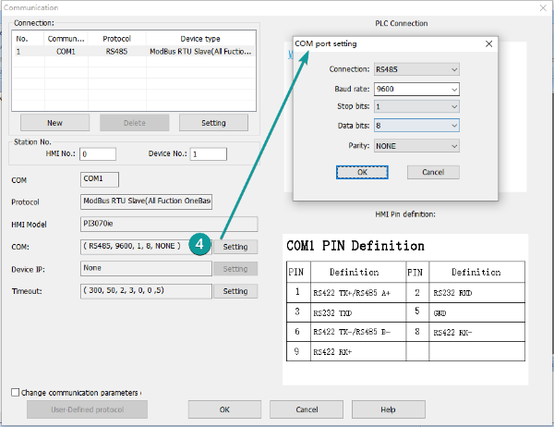The width and height of the screenshot is (554, 427).
Task: Open Help for Communication window
Action: (x=389, y=409)
